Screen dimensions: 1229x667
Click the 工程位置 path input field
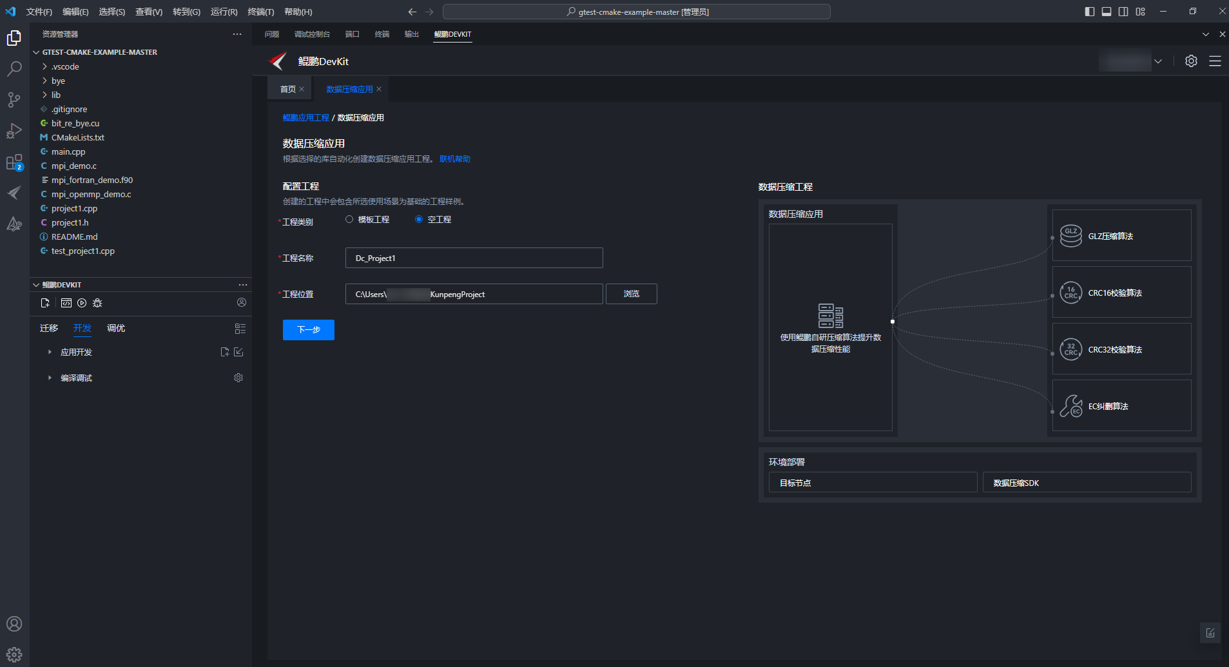click(474, 294)
